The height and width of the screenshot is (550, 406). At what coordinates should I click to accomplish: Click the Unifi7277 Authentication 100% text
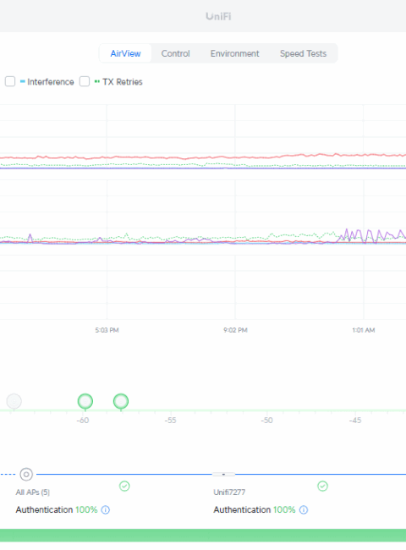click(x=255, y=509)
